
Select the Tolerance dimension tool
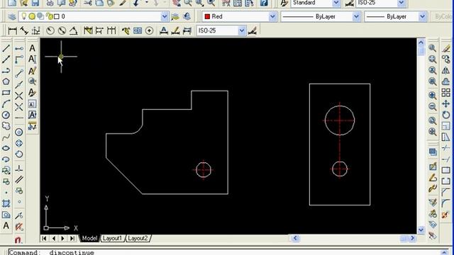138,30
